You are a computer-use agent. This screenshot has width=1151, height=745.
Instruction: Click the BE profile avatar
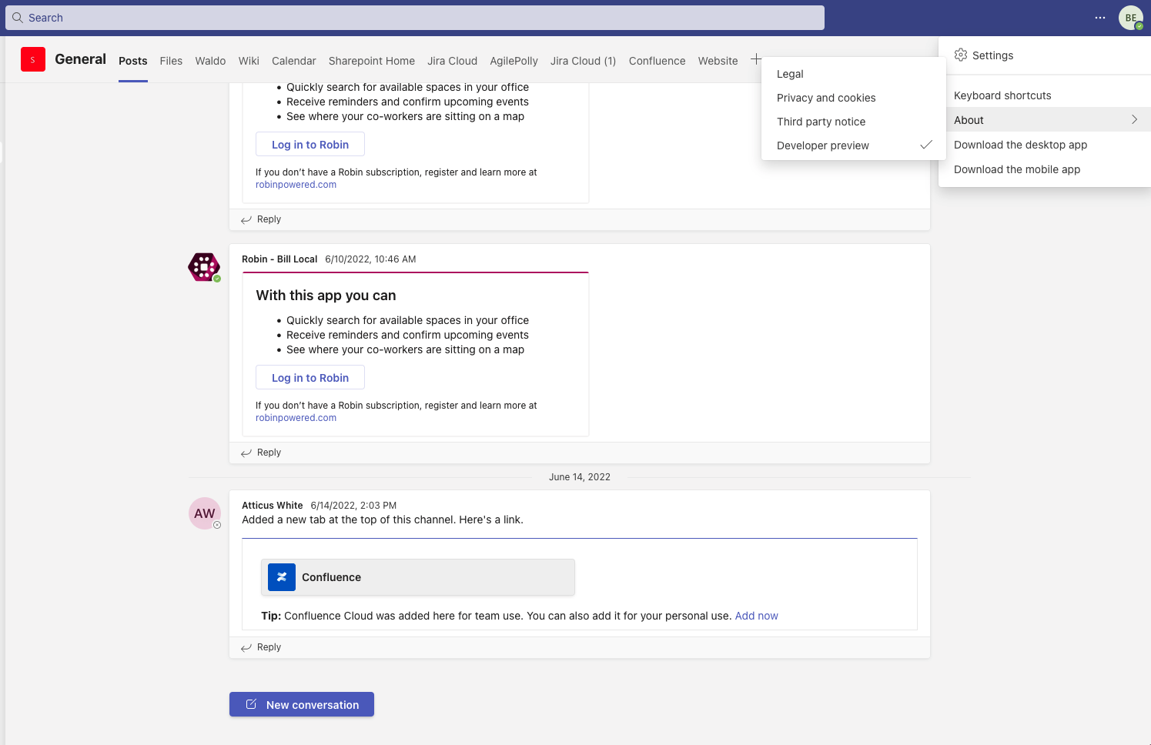coord(1129,17)
